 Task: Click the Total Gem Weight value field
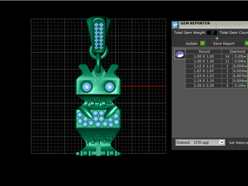212,33
